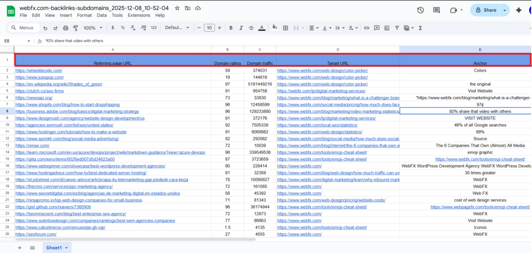The height and width of the screenshot is (253, 532).
Task: Toggle bold formatting
Action: pos(229,28)
